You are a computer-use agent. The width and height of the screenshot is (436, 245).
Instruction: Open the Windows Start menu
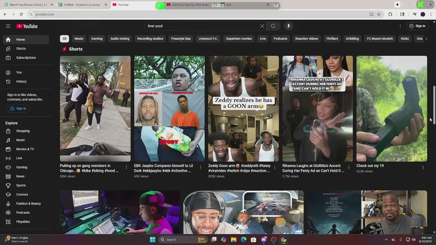(153, 240)
